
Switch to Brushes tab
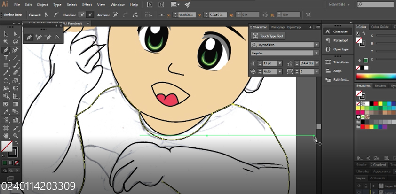point(380,86)
